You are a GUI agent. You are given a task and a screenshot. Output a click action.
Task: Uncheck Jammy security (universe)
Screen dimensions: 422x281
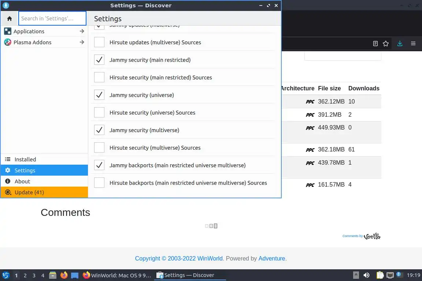click(99, 95)
